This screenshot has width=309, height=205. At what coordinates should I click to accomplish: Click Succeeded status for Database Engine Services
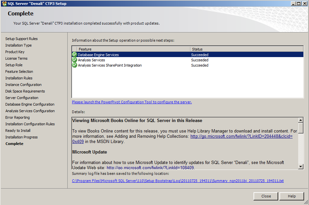coord(200,55)
